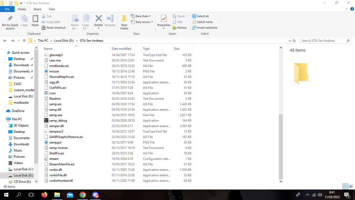
Task: Click the Paste button in the ribbon
Action: [35, 21]
